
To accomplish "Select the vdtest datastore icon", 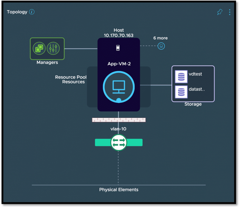I will pyautogui.click(x=181, y=76).
